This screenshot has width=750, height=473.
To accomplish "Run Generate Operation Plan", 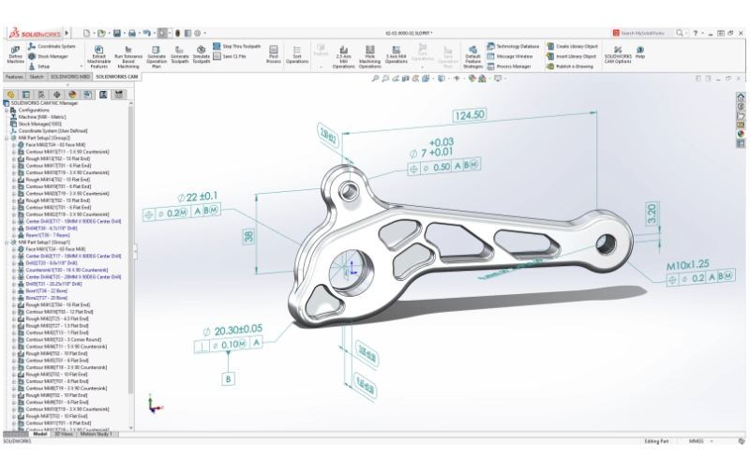I will (156, 52).
